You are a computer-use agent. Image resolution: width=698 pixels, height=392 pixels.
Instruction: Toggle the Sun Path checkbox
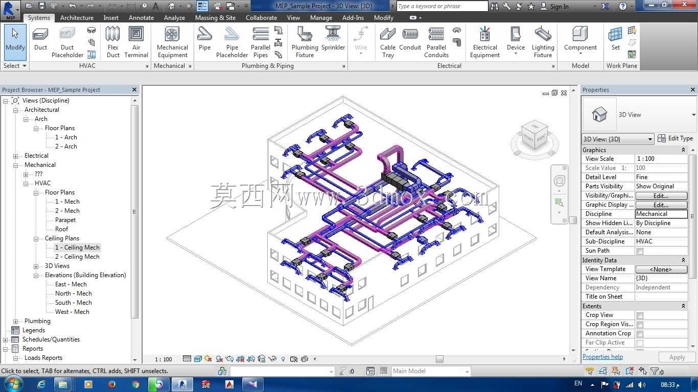[640, 251]
